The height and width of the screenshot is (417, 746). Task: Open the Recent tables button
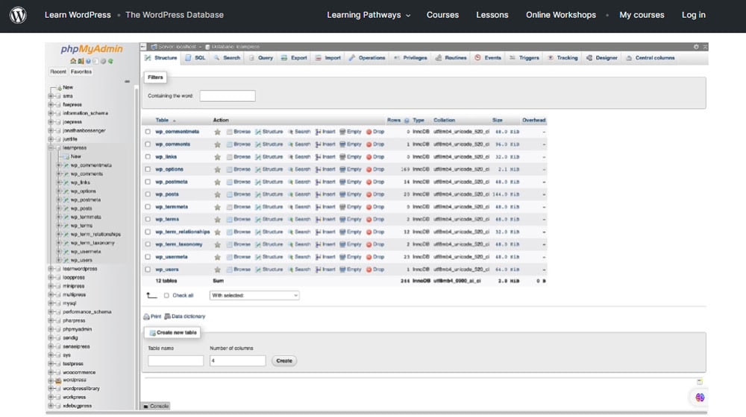pyautogui.click(x=58, y=71)
